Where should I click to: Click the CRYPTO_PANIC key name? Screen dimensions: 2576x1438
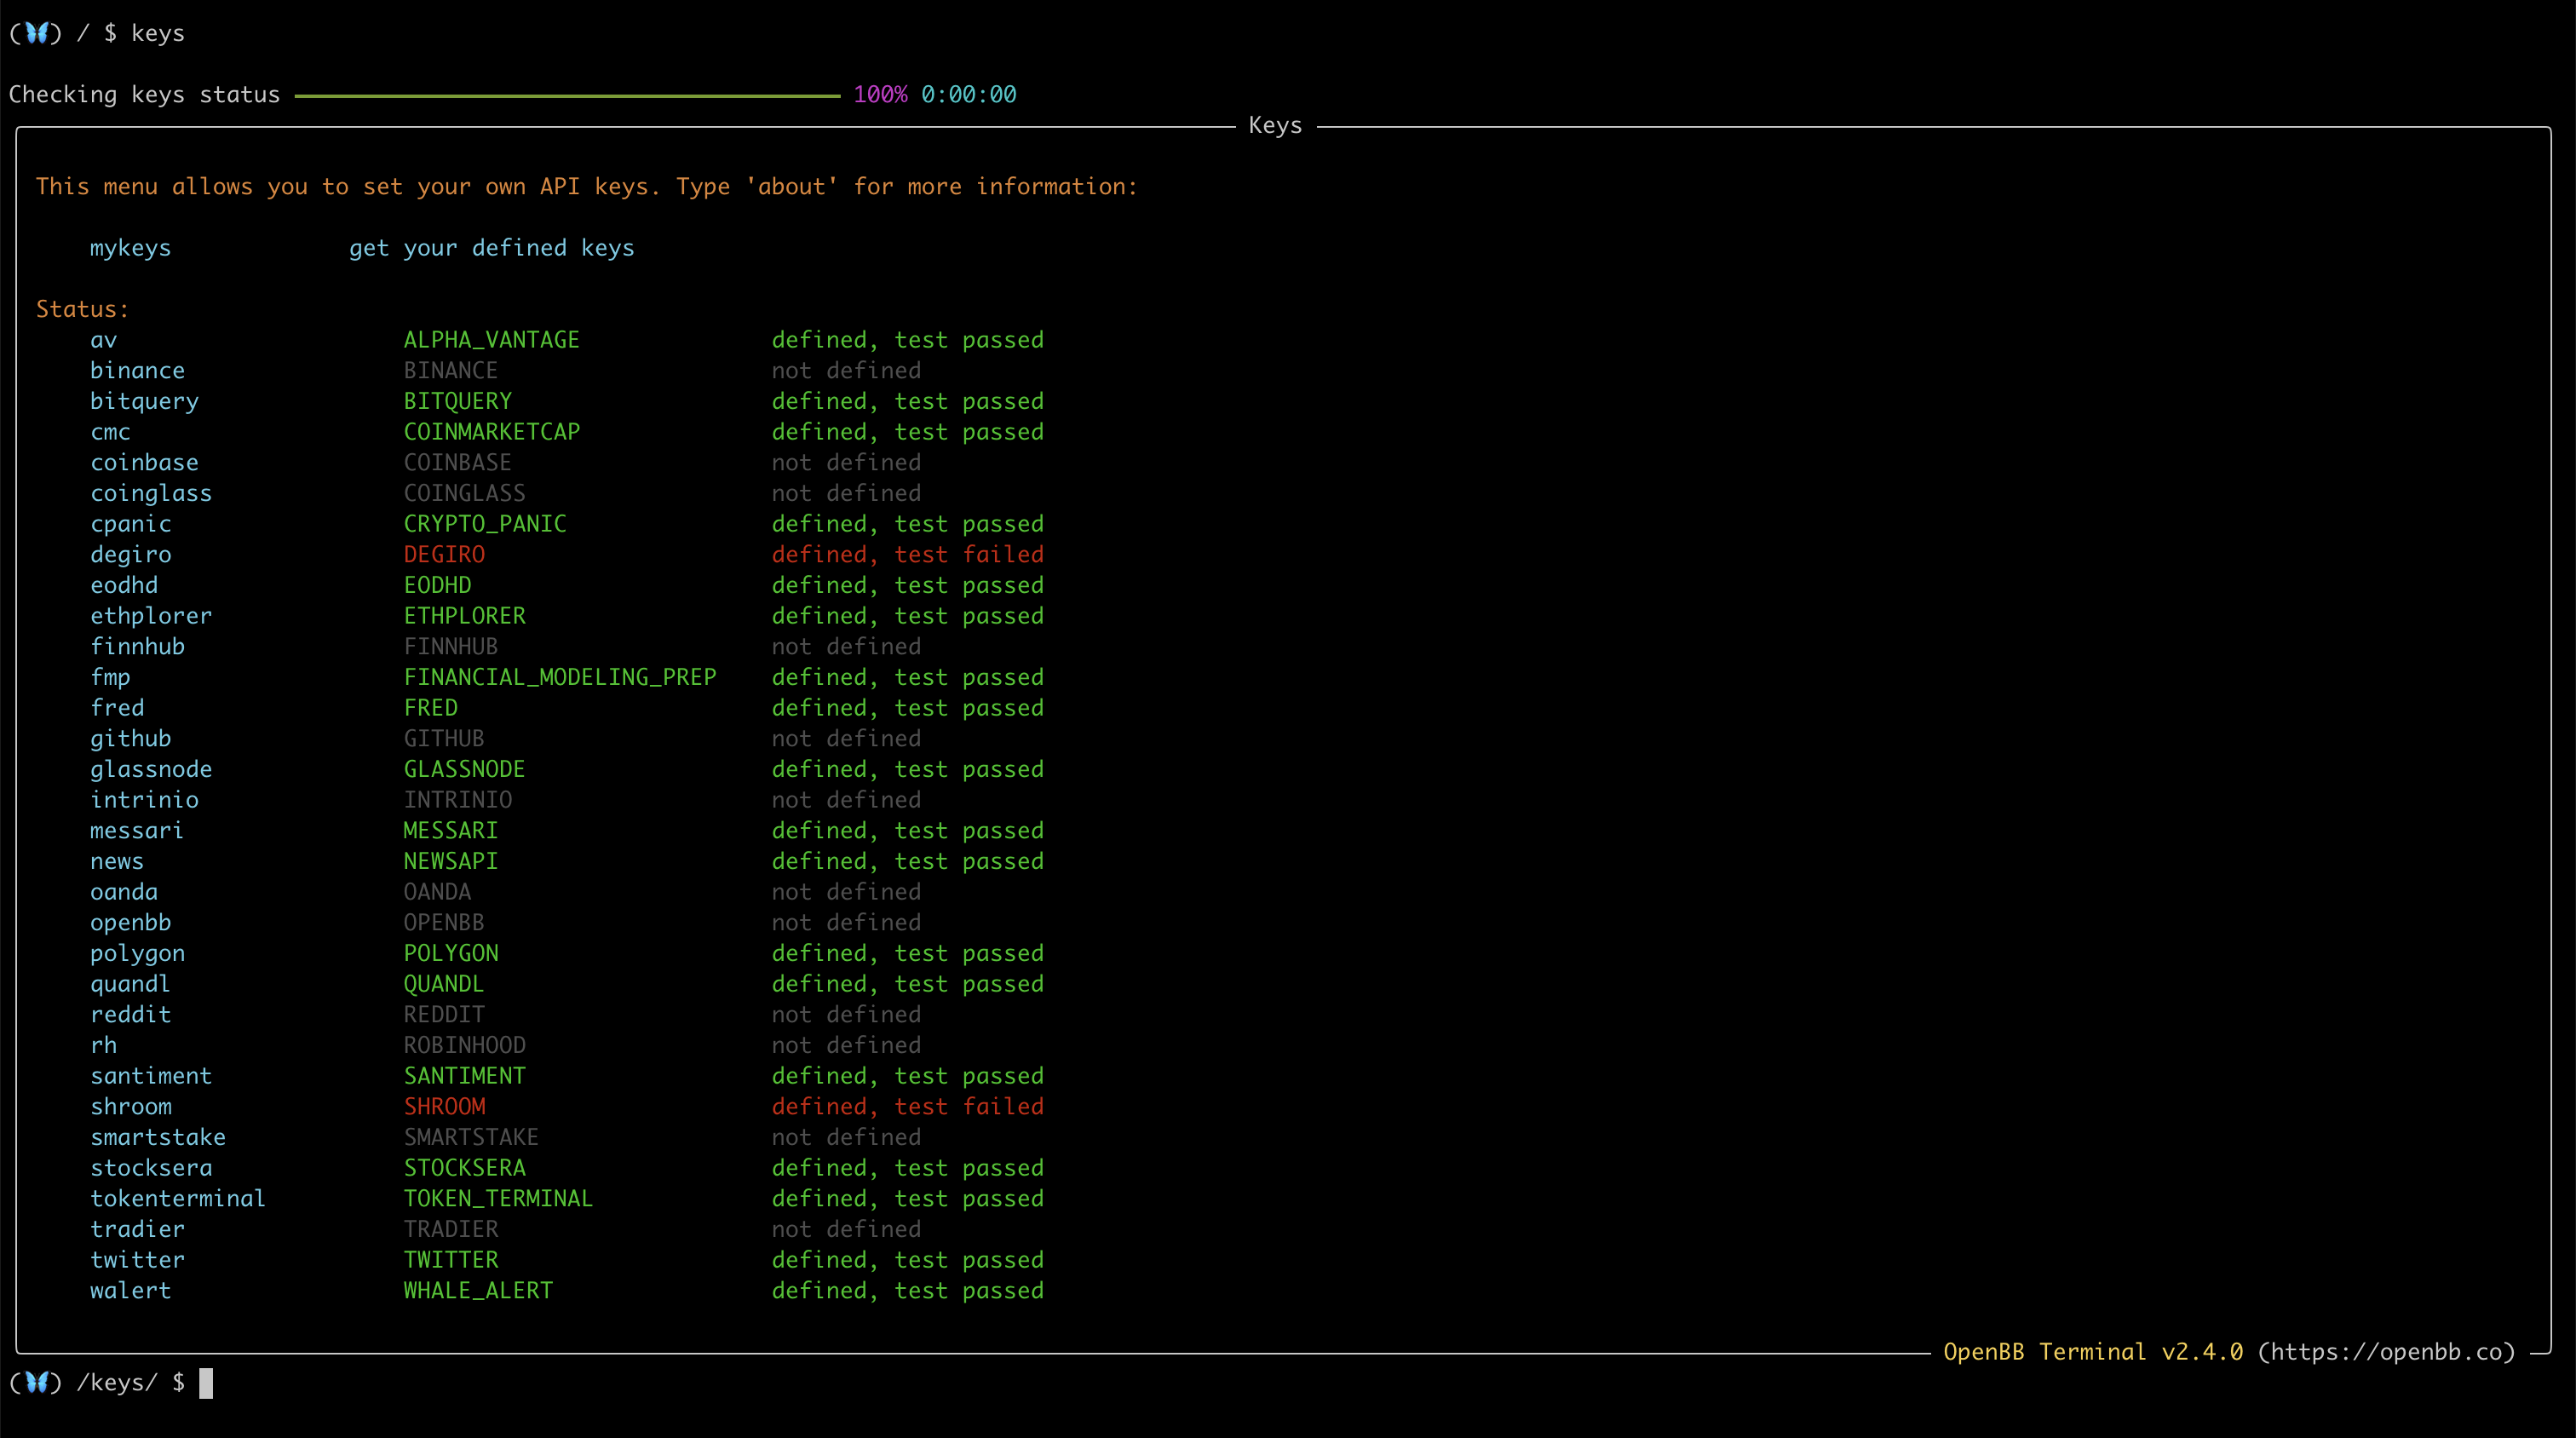484,524
